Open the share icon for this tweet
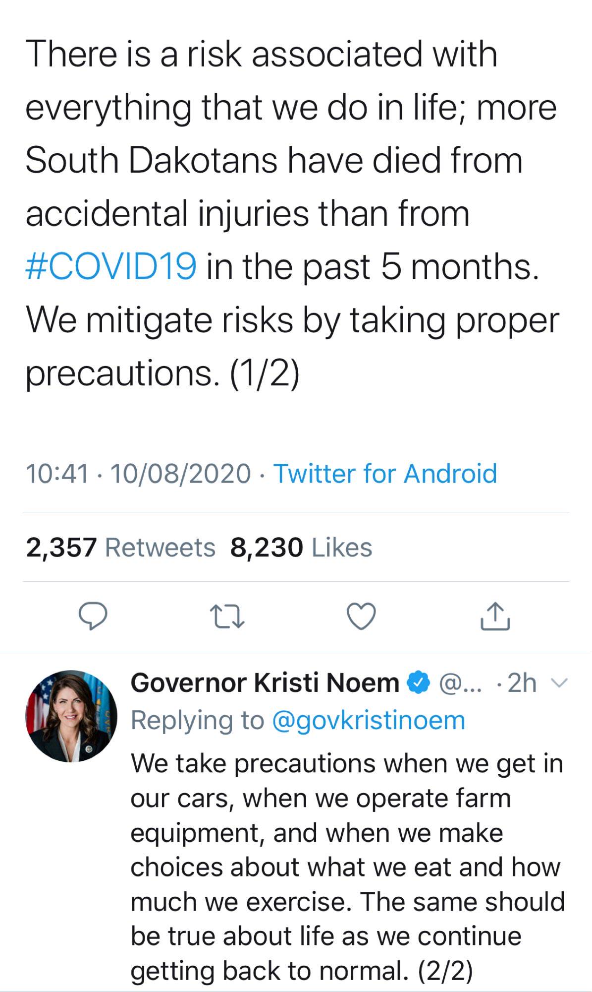This screenshot has width=592, height=992. (x=495, y=616)
